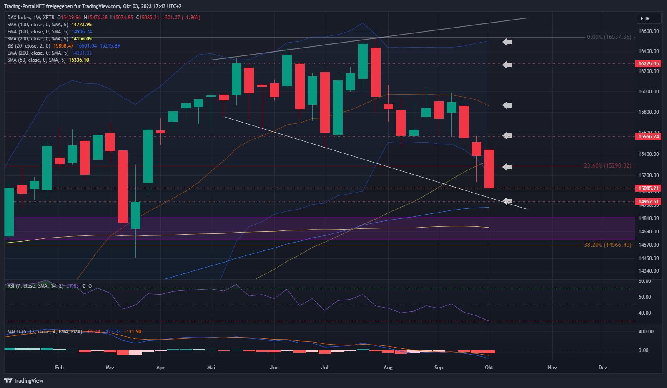Select the 0.00% (16537.36) Fibonacci label
This screenshot has height=388, width=667.
click(609, 37)
